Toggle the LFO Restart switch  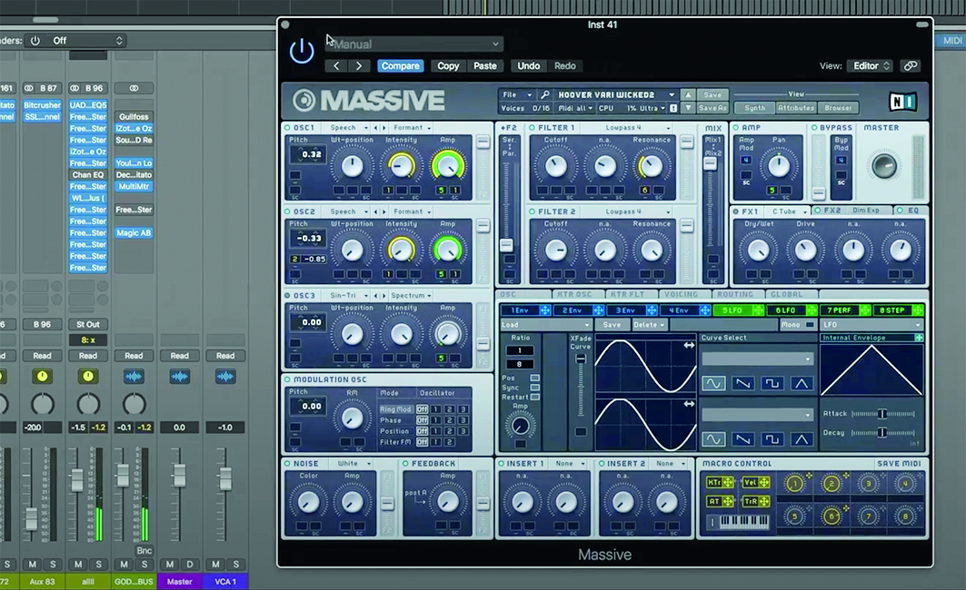pos(534,397)
